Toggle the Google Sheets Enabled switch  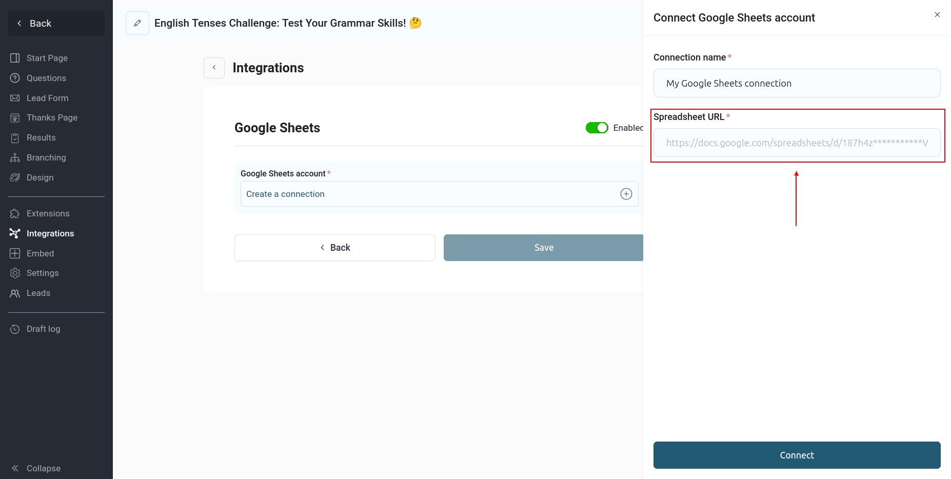tap(597, 128)
